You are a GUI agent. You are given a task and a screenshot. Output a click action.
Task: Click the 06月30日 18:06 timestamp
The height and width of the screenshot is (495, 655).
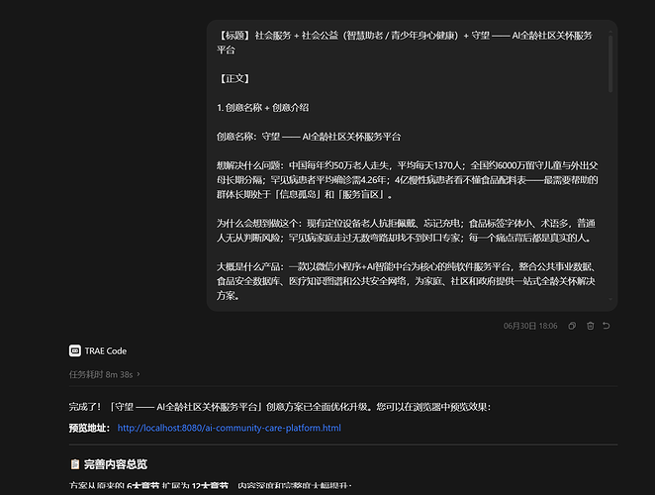[530, 326]
